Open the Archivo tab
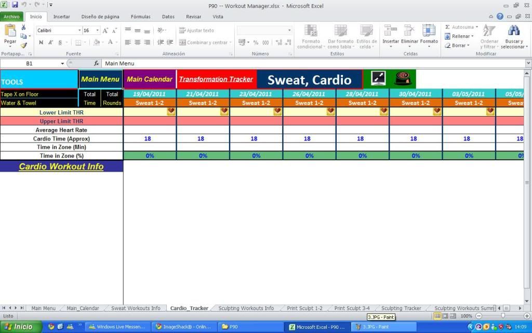 pos(11,16)
